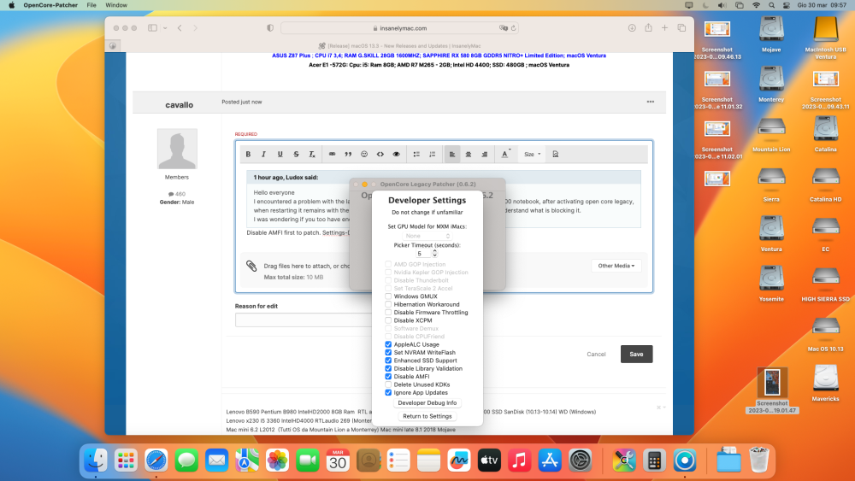Open the post options ellipsis menu

(x=651, y=102)
